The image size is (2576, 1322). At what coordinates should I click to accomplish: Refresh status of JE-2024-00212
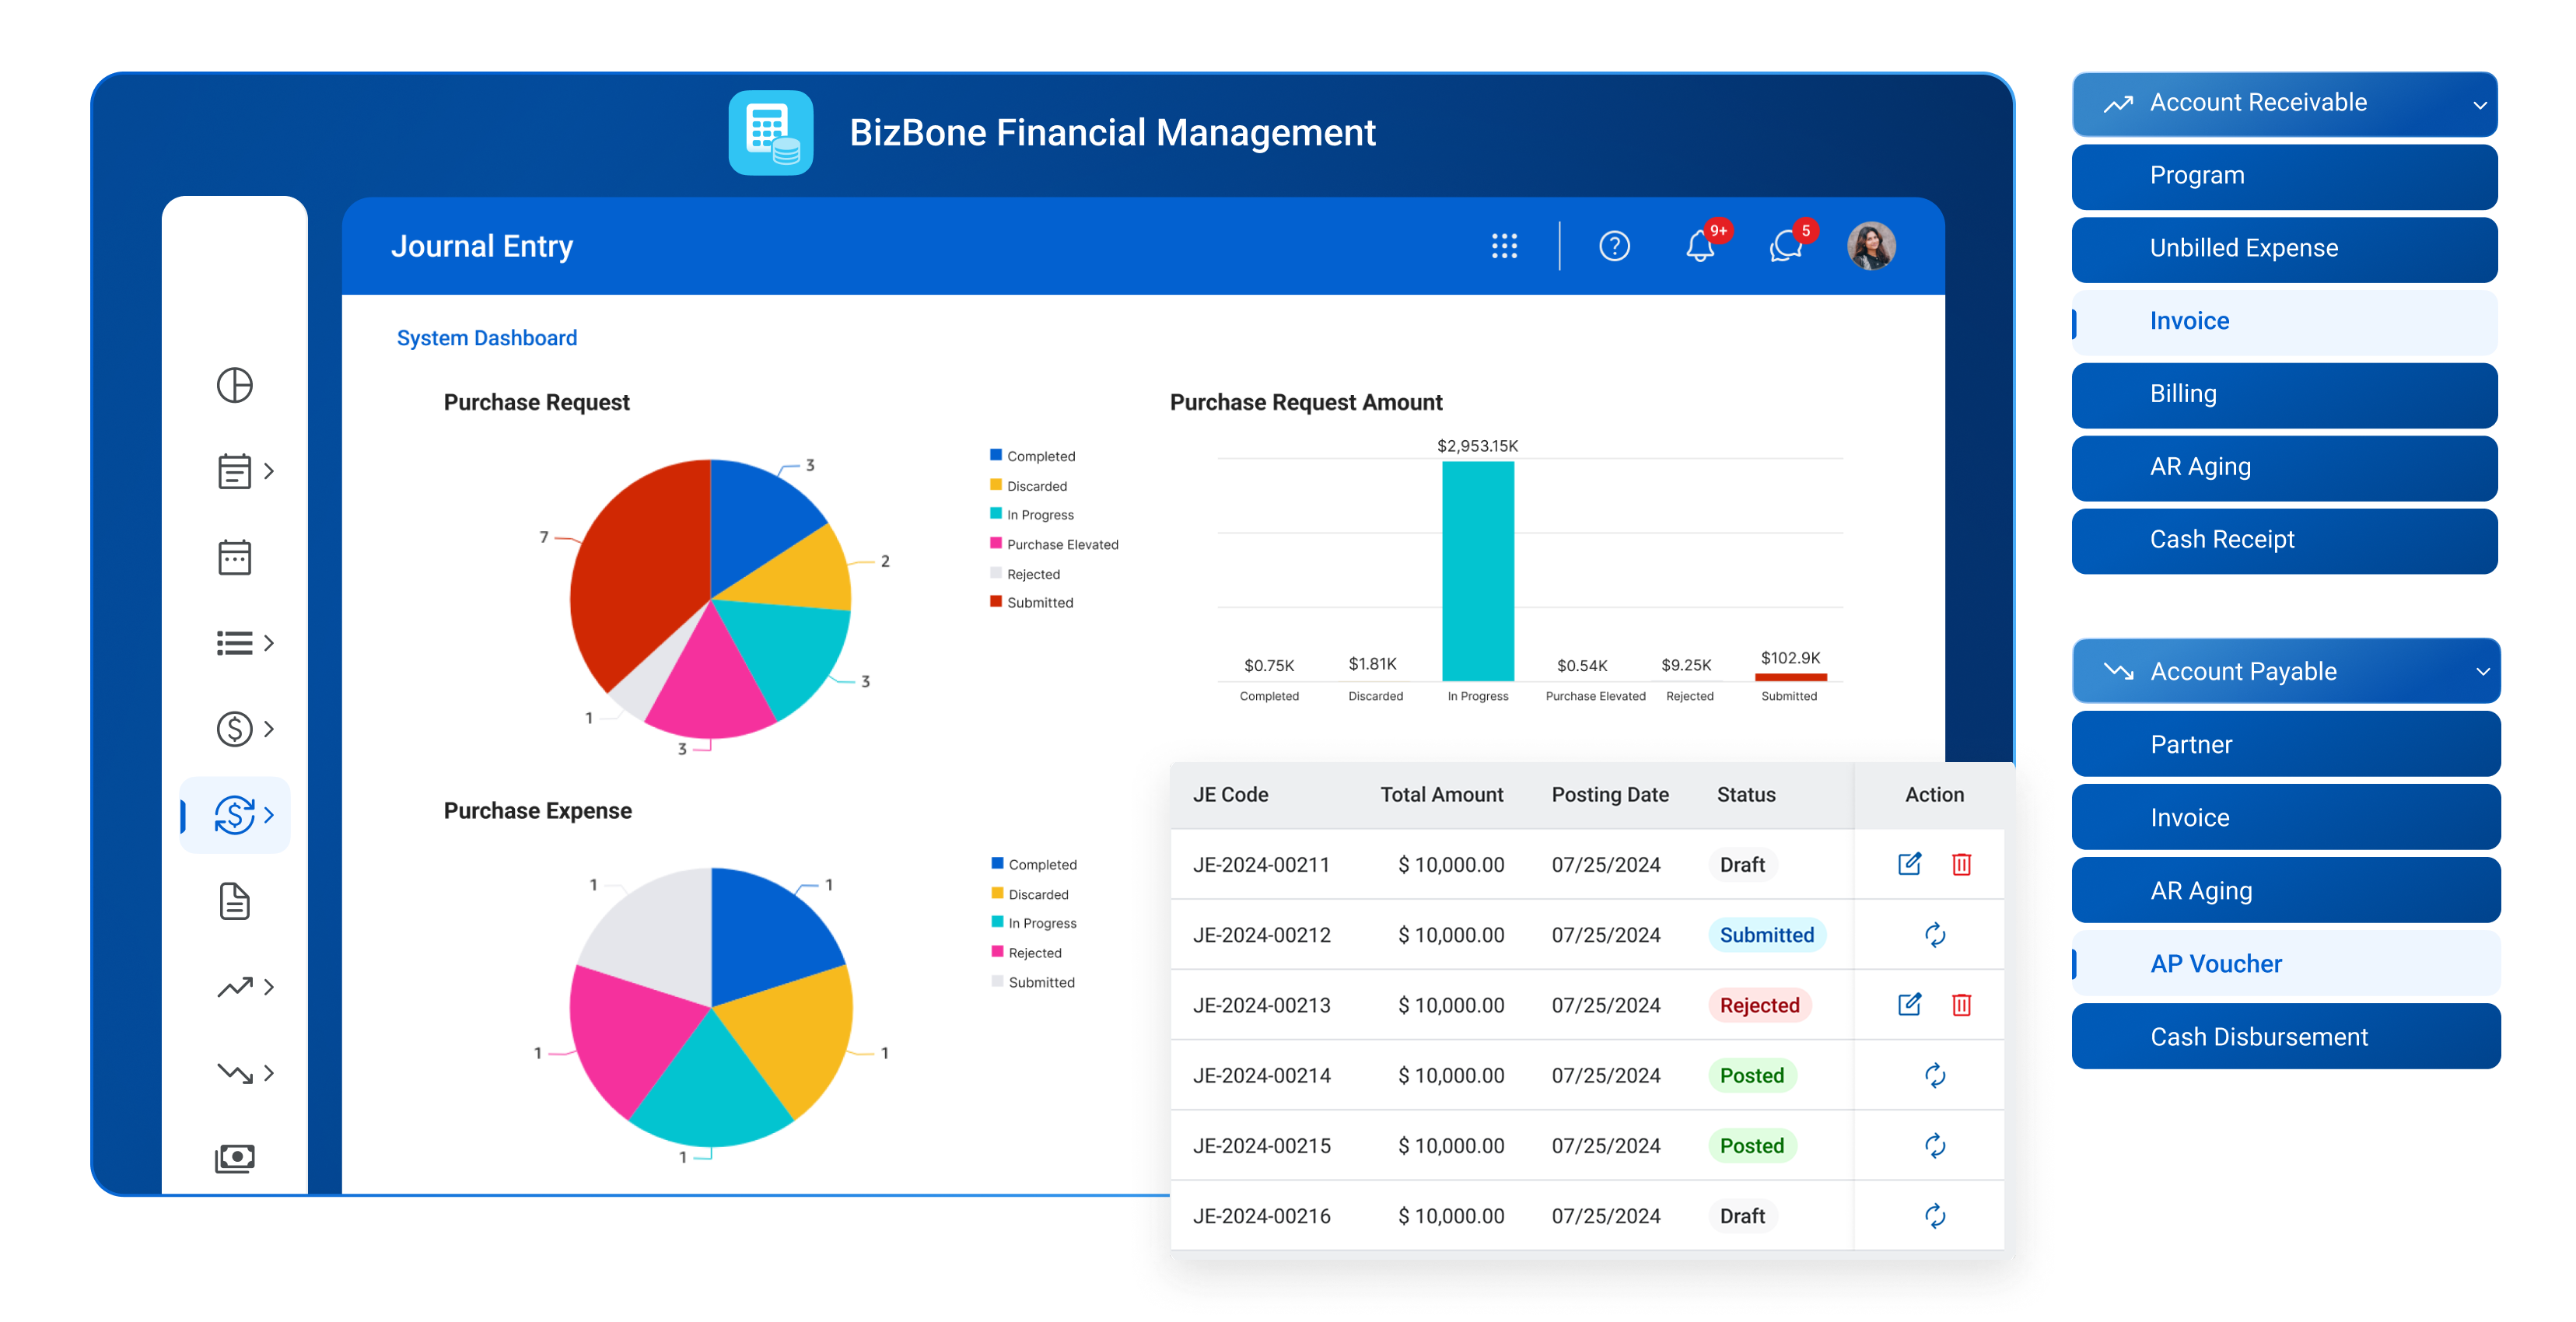pos(1934,935)
